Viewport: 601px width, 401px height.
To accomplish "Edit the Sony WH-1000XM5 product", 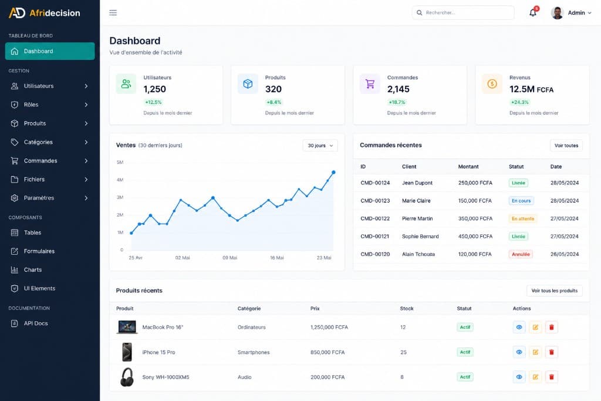I will point(535,377).
